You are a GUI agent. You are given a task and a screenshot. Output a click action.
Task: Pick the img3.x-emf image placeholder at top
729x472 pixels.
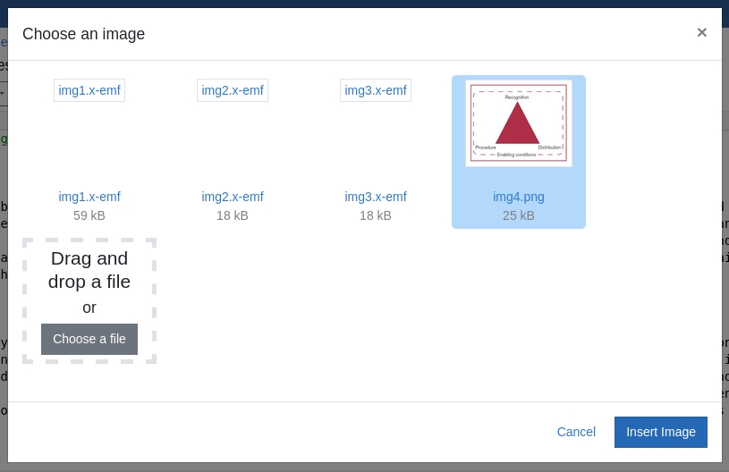point(376,90)
